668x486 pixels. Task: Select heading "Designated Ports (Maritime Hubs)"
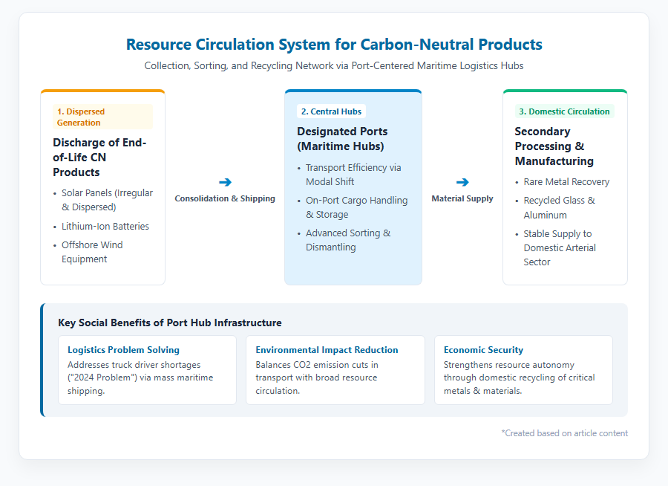(x=342, y=139)
